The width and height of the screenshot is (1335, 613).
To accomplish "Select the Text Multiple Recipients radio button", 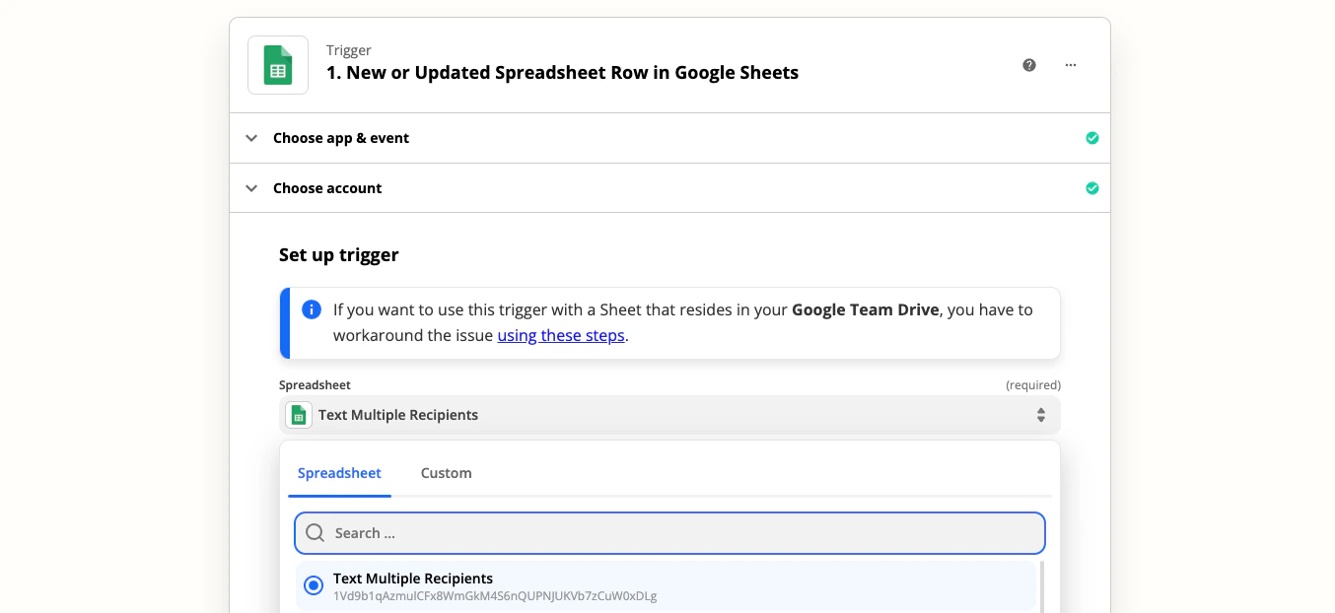I will tap(313, 584).
